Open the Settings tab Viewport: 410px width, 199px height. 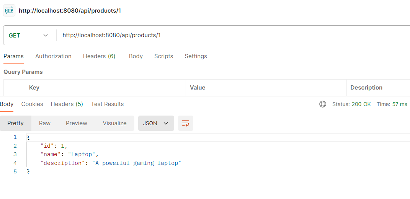click(x=196, y=56)
